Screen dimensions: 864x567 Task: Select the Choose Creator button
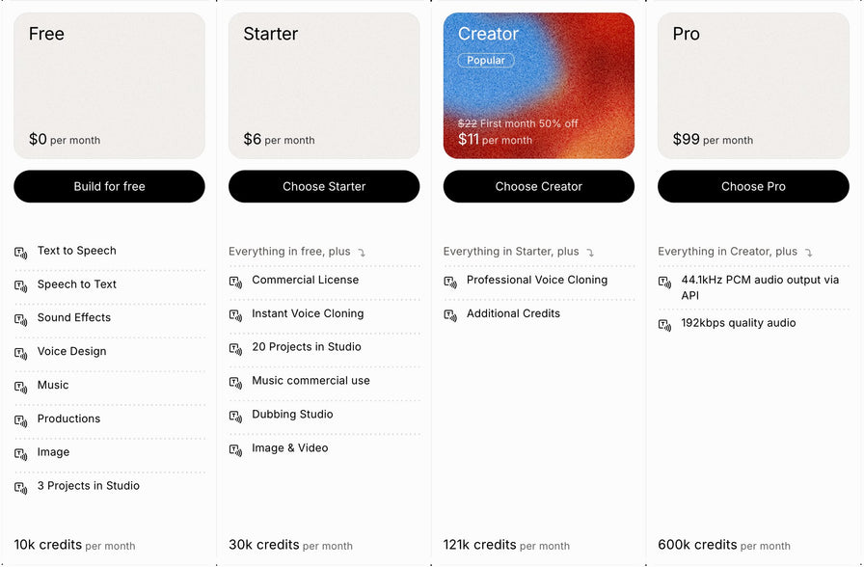(539, 186)
